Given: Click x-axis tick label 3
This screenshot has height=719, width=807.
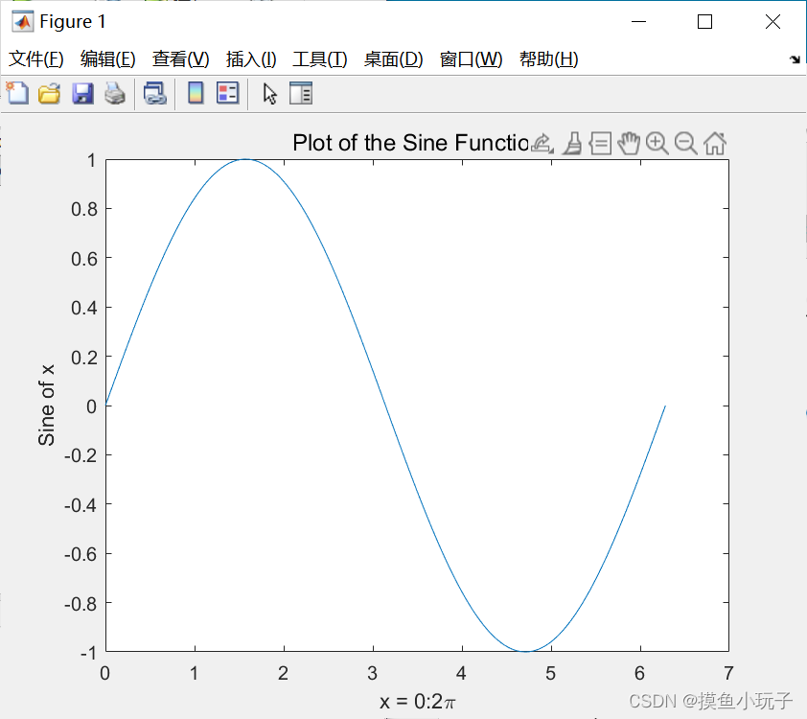Looking at the screenshot, I should 372,673.
